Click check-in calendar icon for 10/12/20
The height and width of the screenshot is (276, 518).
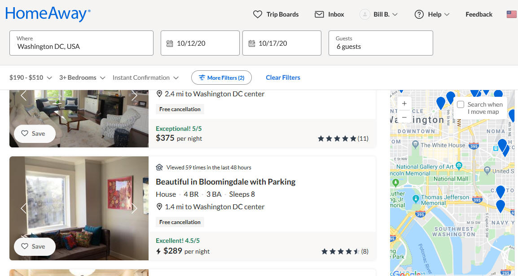click(x=170, y=43)
